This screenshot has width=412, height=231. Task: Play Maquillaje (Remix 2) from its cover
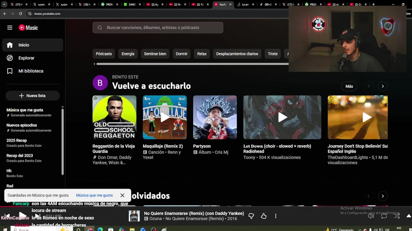pyautogui.click(x=165, y=117)
